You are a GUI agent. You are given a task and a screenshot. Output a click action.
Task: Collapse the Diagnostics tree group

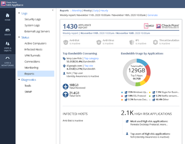tap(19, 79)
